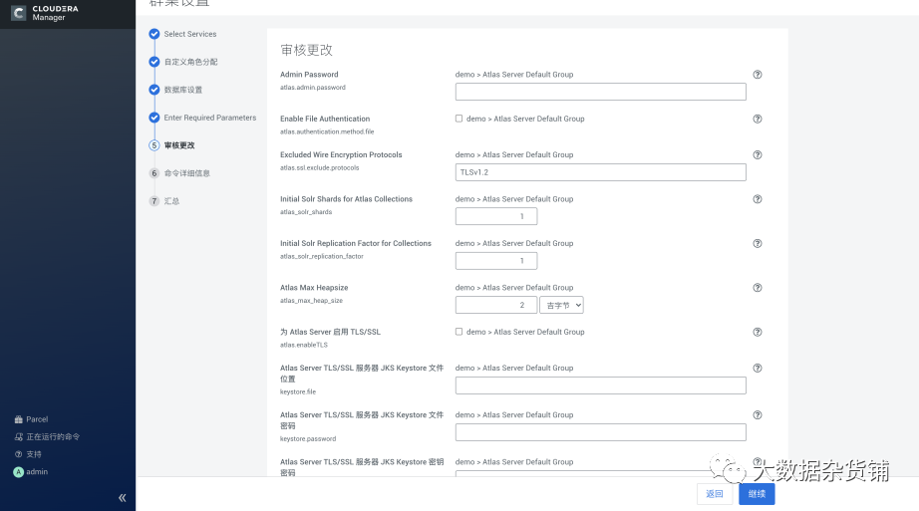Click the 继续 button
Screen dimensions: 919x511
coord(757,494)
